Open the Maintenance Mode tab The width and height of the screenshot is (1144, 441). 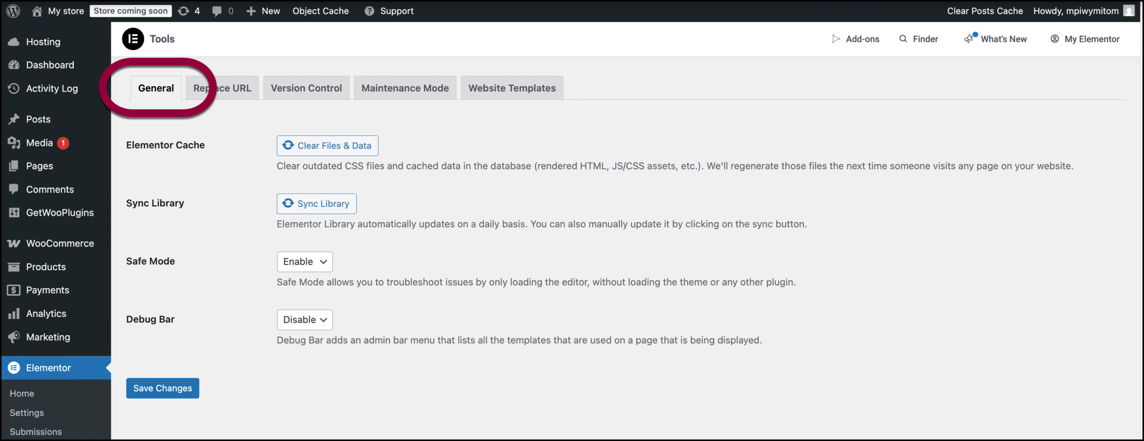pyautogui.click(x=405, y=88)
